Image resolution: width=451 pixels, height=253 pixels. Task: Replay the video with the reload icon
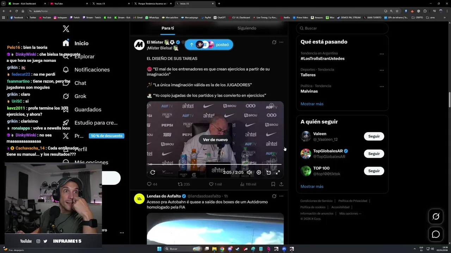pyautogui.click(x=153, y=172)
